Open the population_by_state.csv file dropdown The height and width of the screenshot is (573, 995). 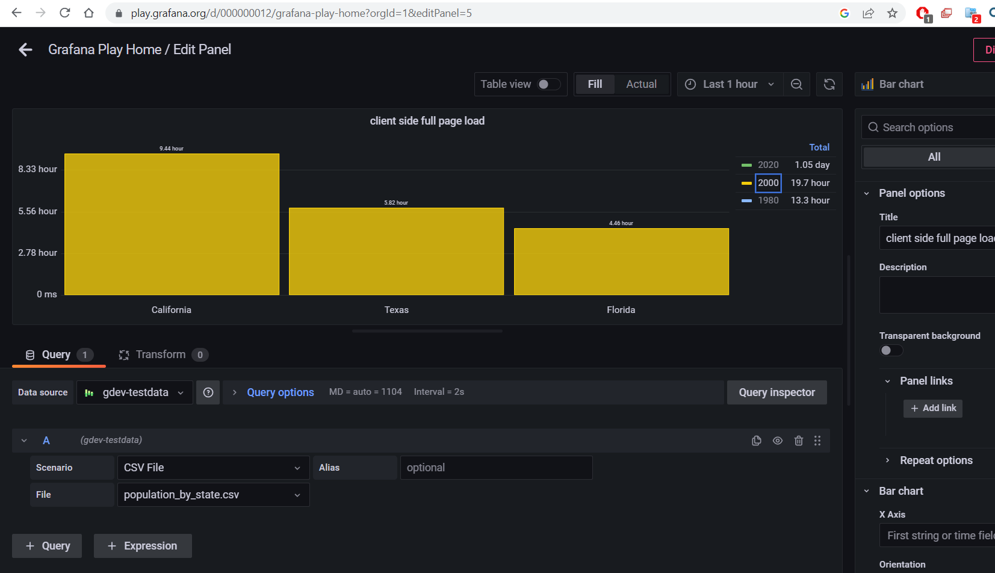click(213, 494)
